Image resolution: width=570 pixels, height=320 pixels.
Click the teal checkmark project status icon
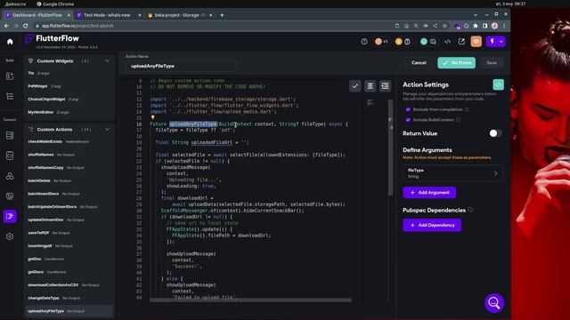coord(424,42)
